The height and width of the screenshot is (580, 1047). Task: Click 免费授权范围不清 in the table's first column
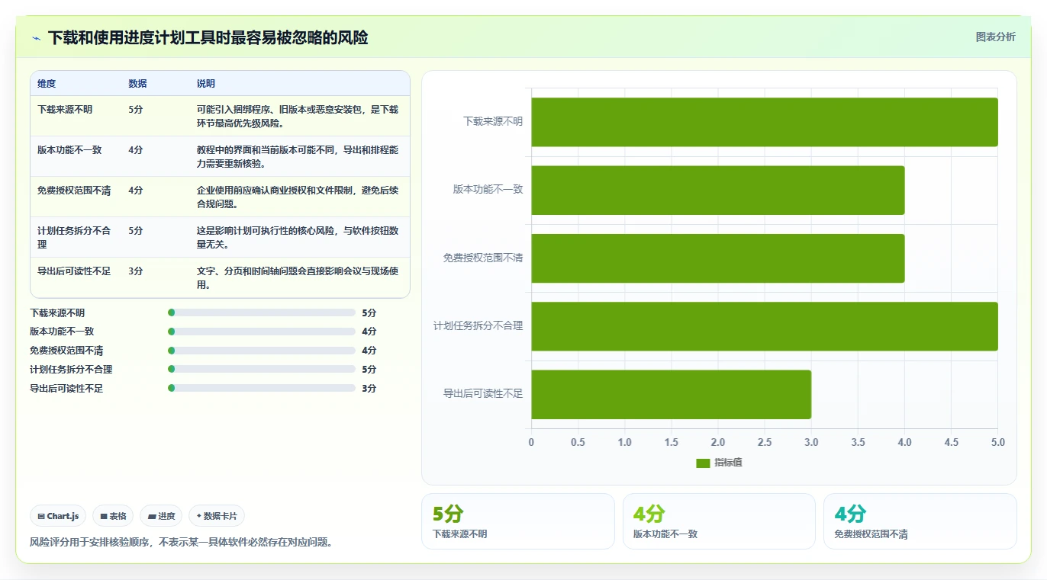[x=74, y=191]
